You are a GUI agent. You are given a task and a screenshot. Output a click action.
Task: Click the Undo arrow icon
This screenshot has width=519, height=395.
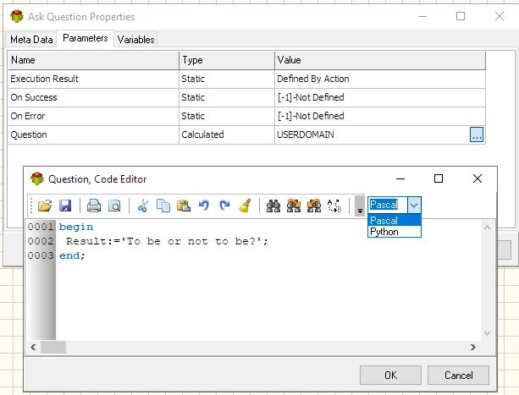(x=204, y=206)
